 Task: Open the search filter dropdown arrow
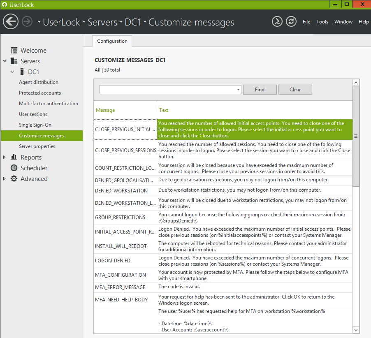click(238, 90)
